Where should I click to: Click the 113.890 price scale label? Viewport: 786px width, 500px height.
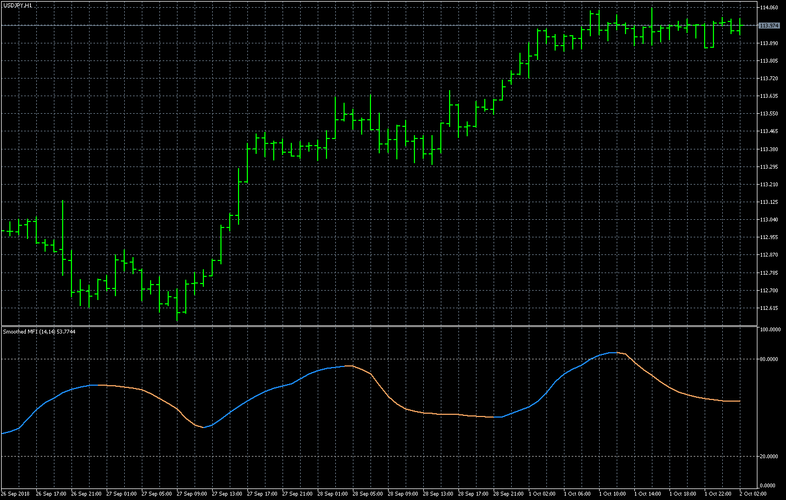coord(769,43)
